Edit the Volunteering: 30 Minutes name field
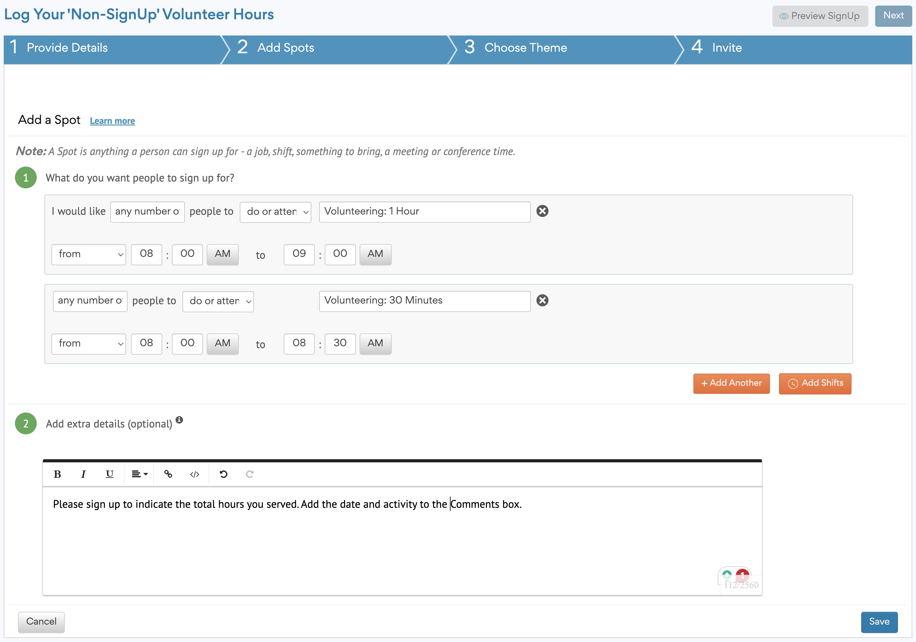The image size is (916, 642). pos(425,301)
